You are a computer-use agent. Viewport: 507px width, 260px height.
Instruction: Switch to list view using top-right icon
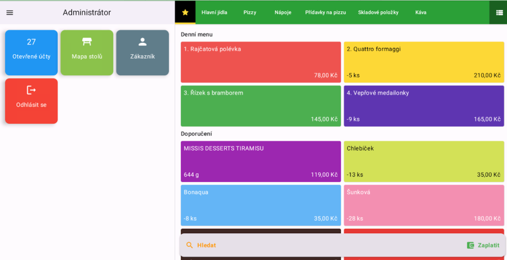click(x=499, y=13)
